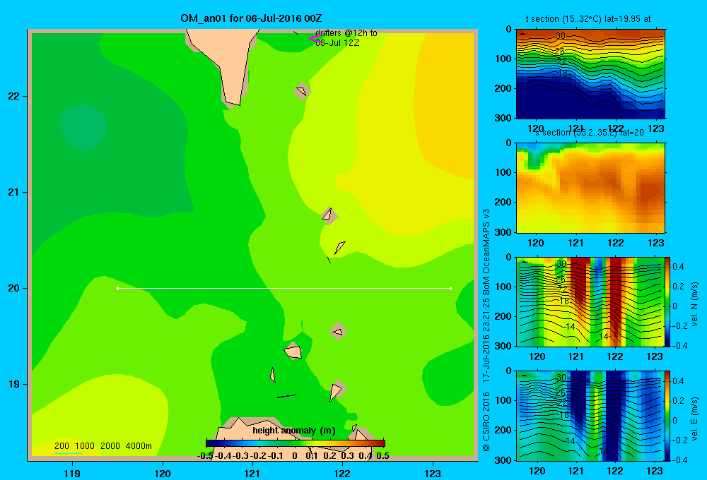Click the 0.4 tick on the vel. N color scale
Image resolution: width=707 pixels, height=480 pixels.
coord(678,267)
